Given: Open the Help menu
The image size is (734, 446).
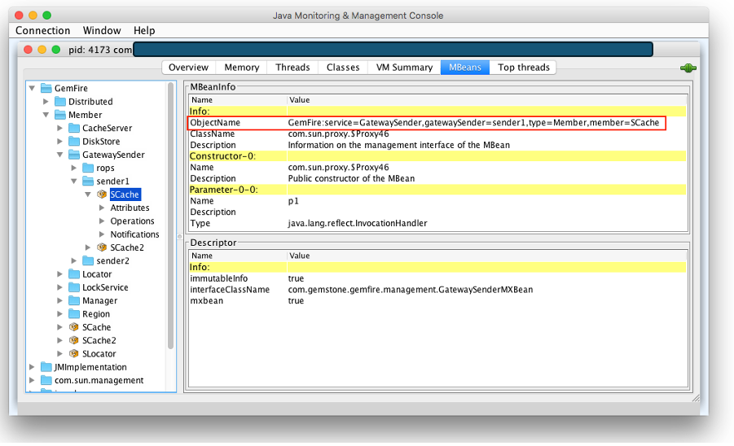Looking at the screenshot, I should click(144, 31).
